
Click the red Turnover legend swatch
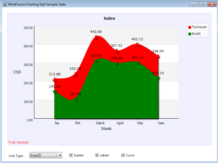tap(189, 27)
